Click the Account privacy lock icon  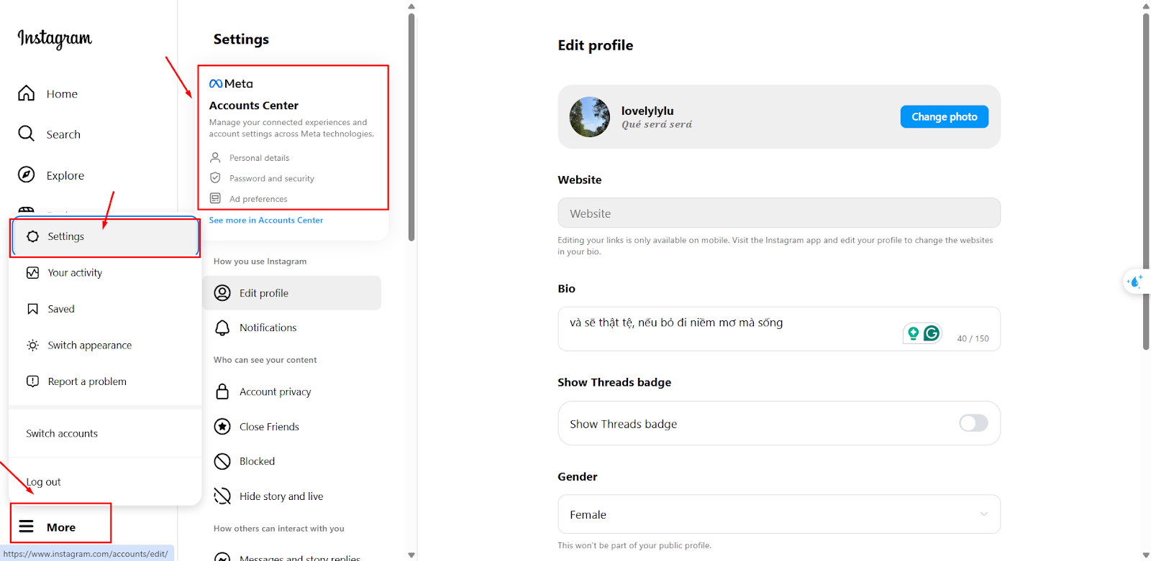point(223,391)
